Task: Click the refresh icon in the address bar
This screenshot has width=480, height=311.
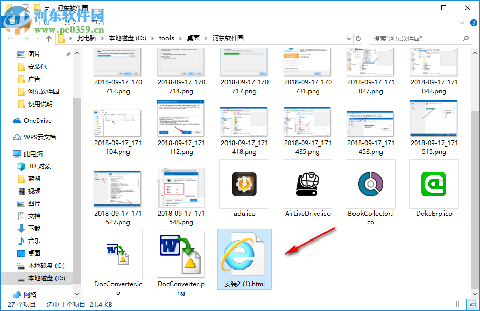Action: [x=358, y=38]
